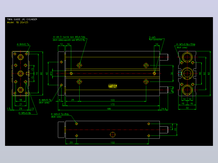The width and height of the screenshot is (218, 163).
Task: Click the '12' plate thickness dimension
Action: point(61,44)
